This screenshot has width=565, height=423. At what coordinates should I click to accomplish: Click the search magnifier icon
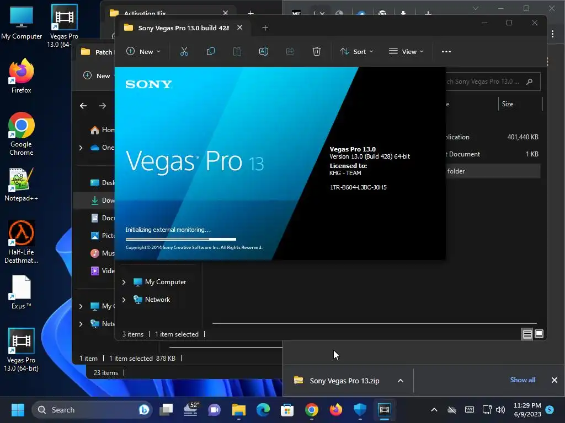[x=529, y=82]
